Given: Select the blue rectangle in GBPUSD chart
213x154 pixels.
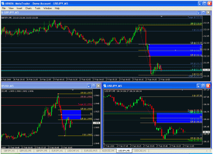Looking at the screenshot, I should [71, 115].
